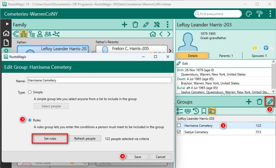
Task: Go to home person in Family view
Action: pos(153,34)
